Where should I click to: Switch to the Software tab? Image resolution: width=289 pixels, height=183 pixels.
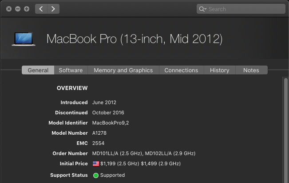(71, 70)
